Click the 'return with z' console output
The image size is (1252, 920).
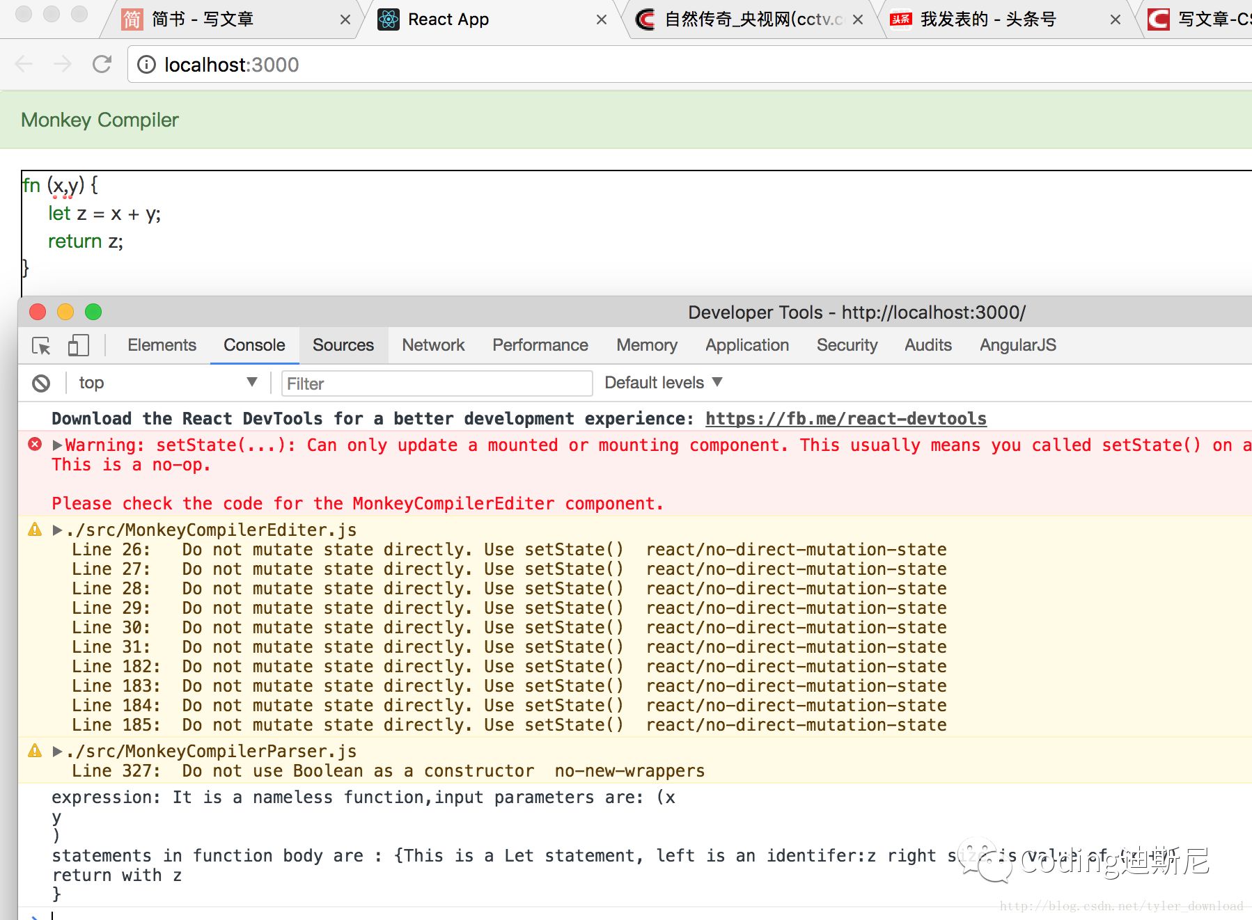(117, 875)
